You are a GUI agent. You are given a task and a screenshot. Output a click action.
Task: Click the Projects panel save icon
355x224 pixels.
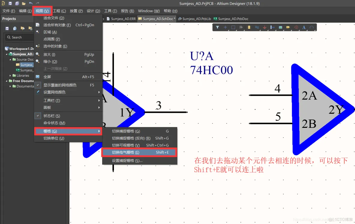click(7, 28)
